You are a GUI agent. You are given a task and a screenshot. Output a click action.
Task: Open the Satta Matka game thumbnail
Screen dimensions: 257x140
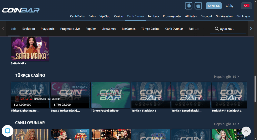coord(30,48)
